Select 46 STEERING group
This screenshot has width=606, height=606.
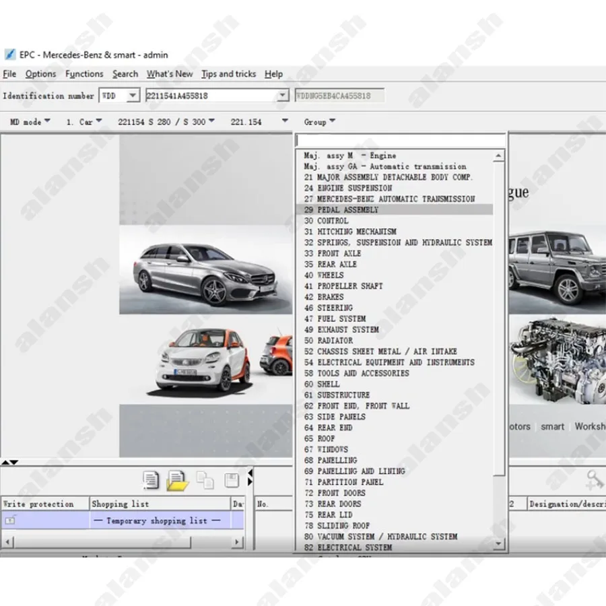pyautogui.click(x=395, y=308)
